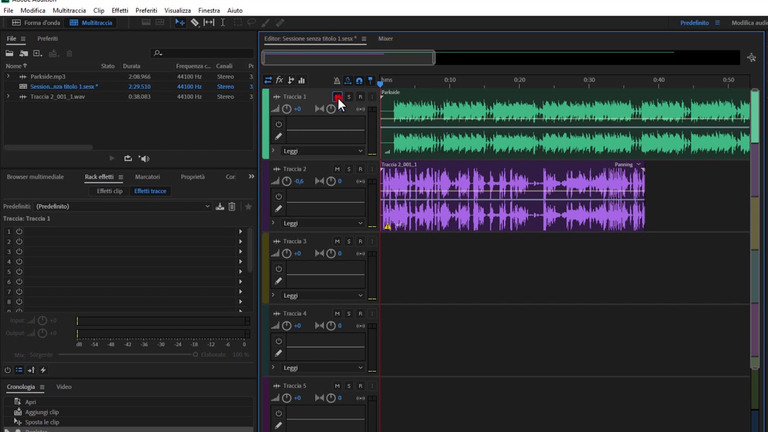This screenshot has width=768, height=432.
Task: Click the timeline ruler at 0:30
Action: (x=589, y=80)
